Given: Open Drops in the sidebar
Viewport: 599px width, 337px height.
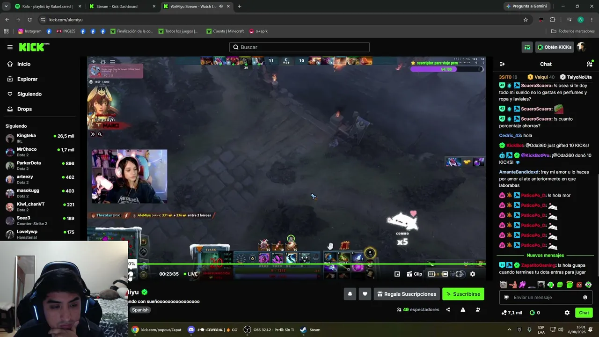Looking at the screenshot, I should point(24,109).
